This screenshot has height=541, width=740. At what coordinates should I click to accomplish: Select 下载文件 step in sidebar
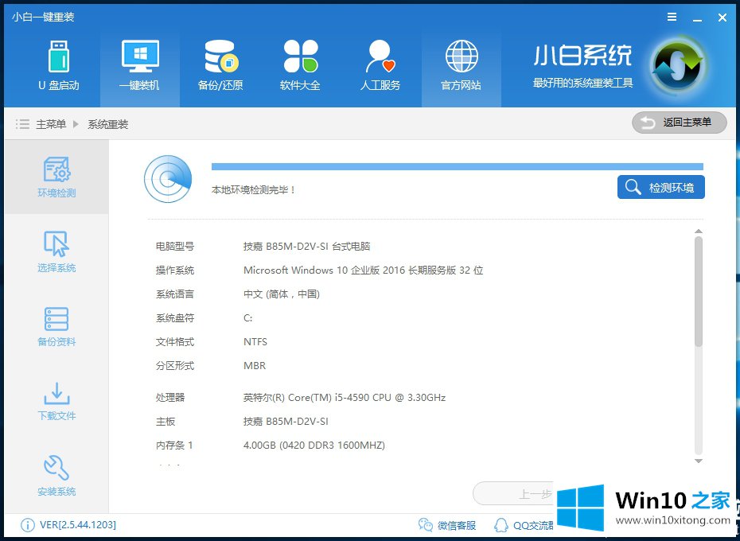(56, 401)
